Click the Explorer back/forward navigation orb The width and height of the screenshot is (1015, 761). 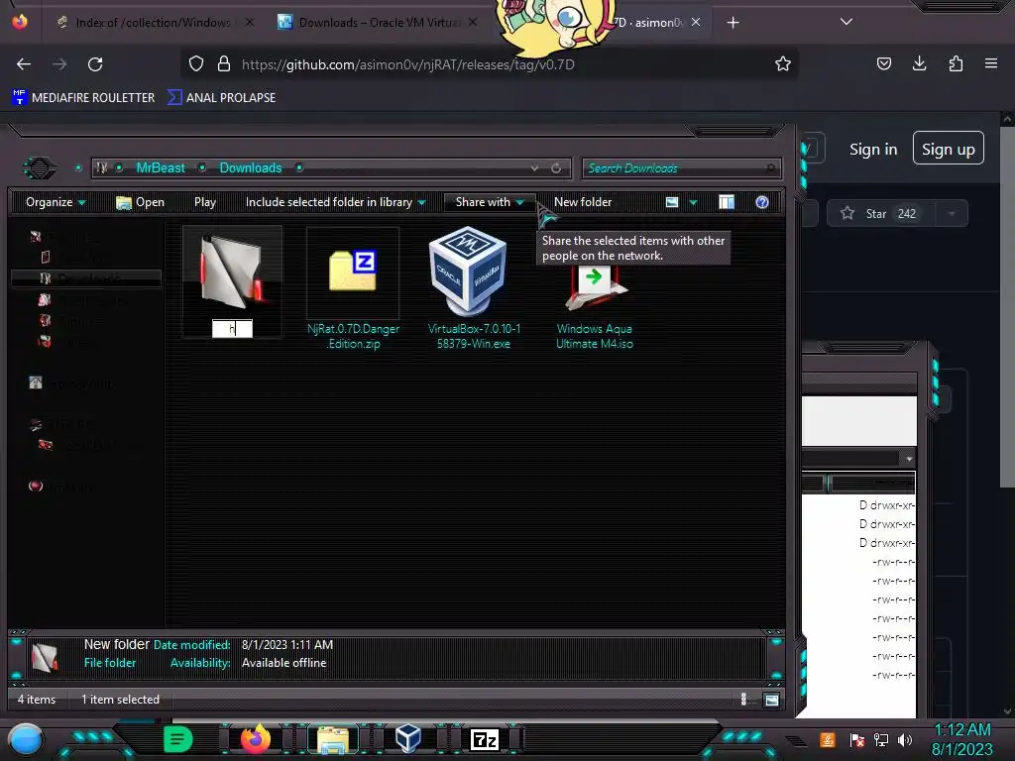pyautogui.click(x=40, y=168)
